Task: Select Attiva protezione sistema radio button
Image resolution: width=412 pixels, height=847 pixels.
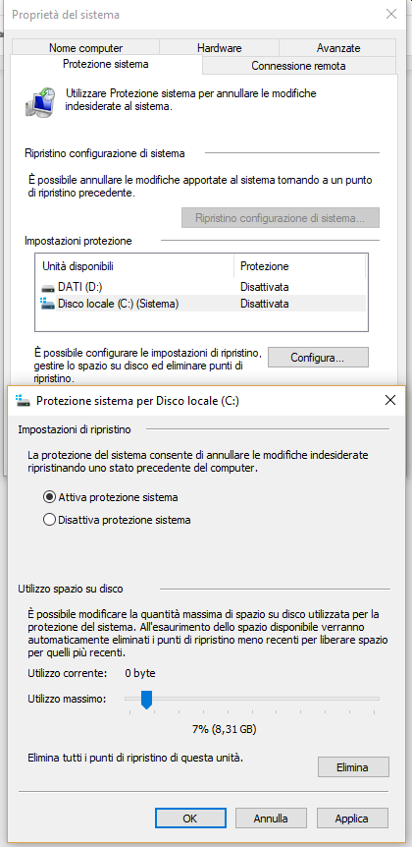Action: tap(49, 496)
